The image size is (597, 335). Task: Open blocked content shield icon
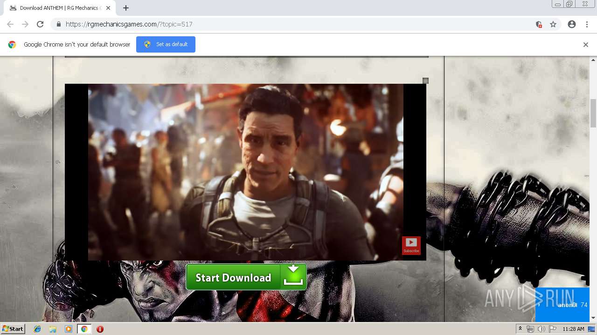coord(539,24)
